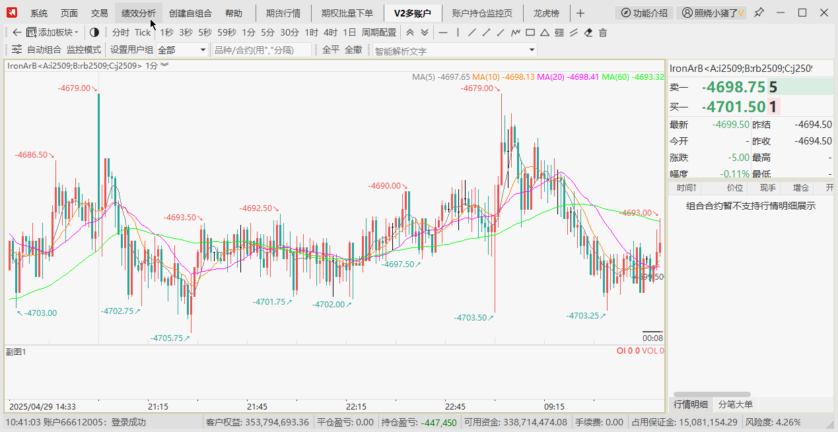Switch to the 期权批量下单 tab

(347, 13)
